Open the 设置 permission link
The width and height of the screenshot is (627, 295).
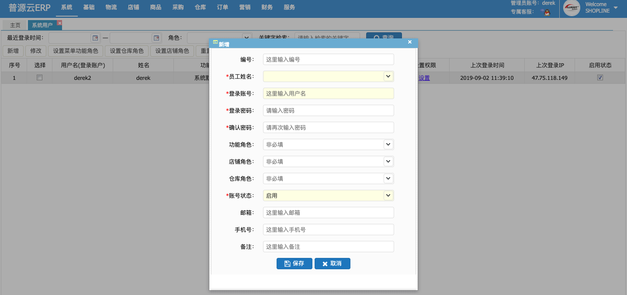(424, 78)
